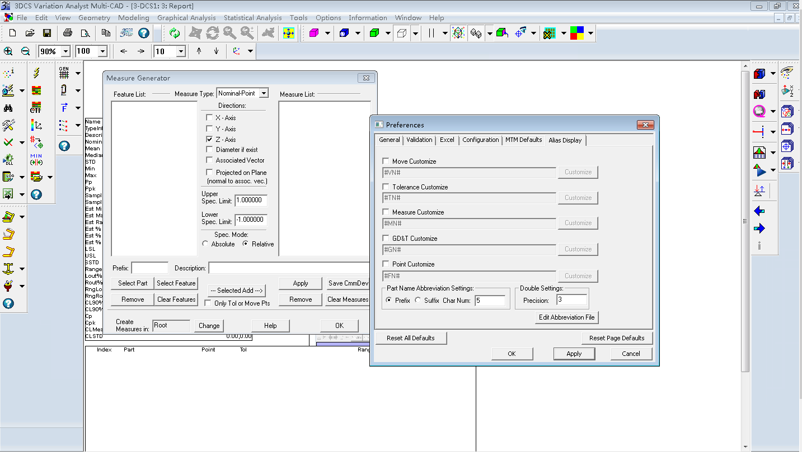
Task: Click the Print icon in the toolbar
Action: coord(68,33)
